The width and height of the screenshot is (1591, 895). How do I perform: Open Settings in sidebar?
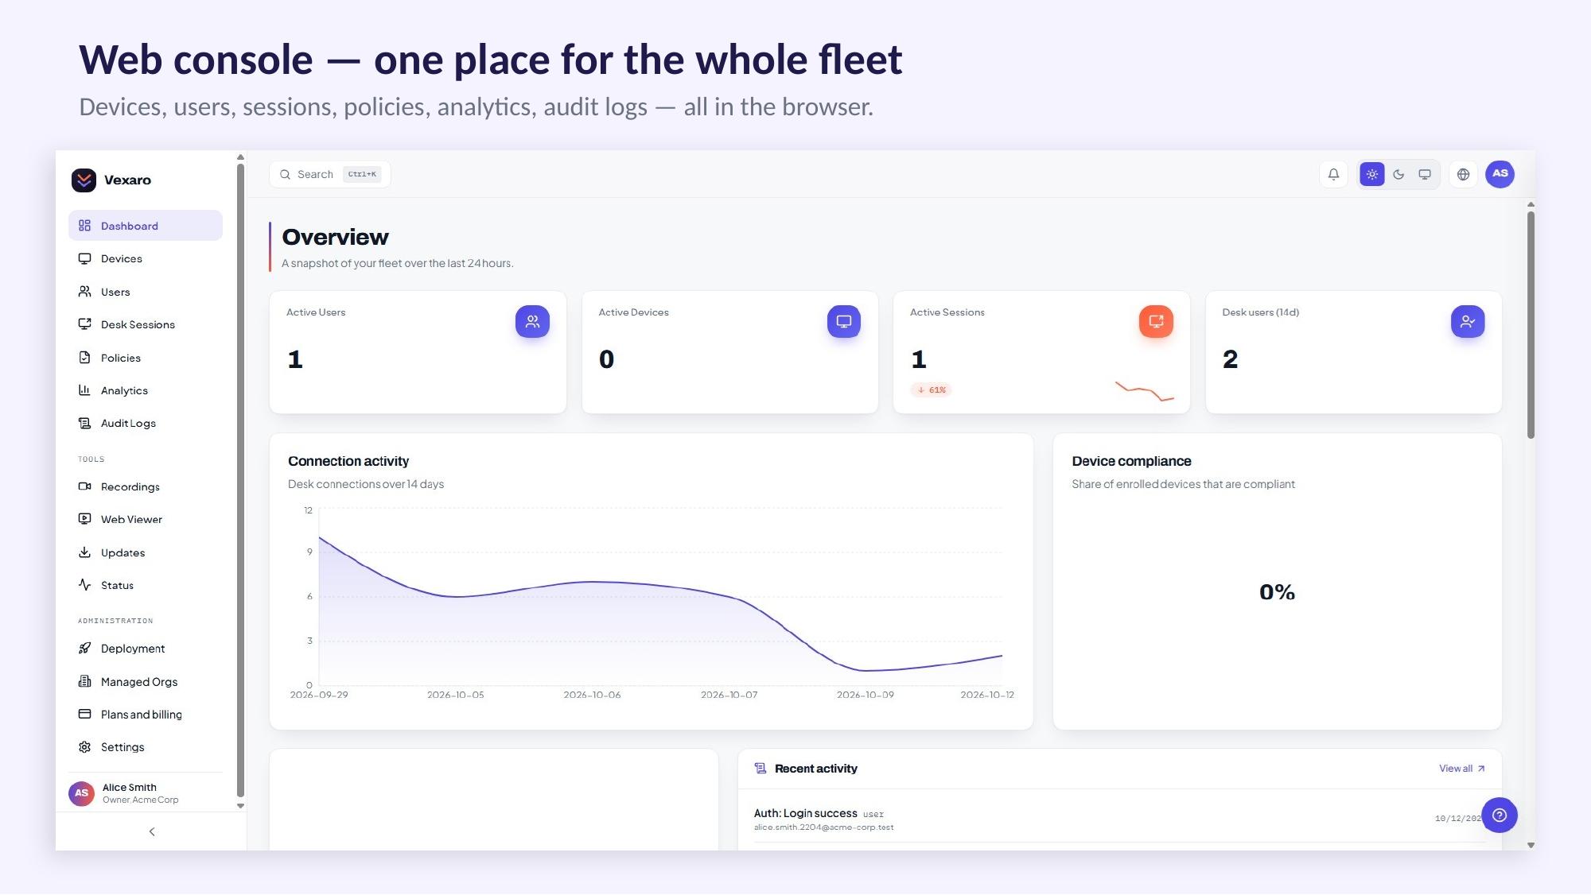point(146,747)
